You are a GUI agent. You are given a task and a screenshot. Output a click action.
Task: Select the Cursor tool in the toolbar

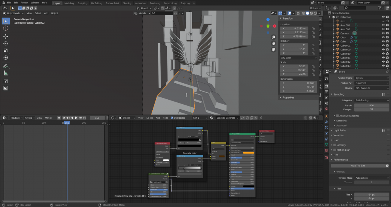(6, 28)
